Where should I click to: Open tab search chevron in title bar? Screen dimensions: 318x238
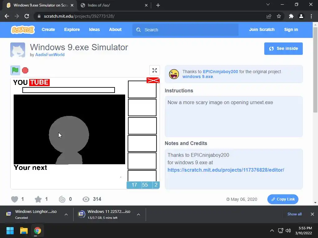268,4
